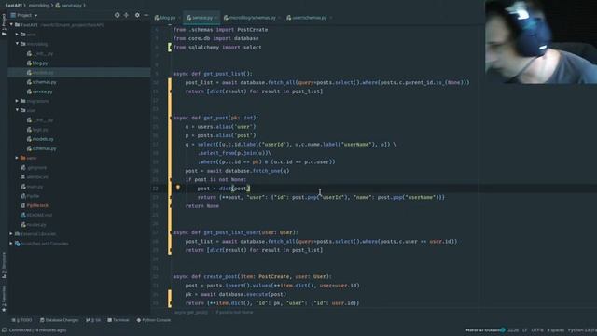Image resolution: width=597 pixels, height=336 pixels.
Task: Open the Project view dropdown
Action: (x=24, y=15)
